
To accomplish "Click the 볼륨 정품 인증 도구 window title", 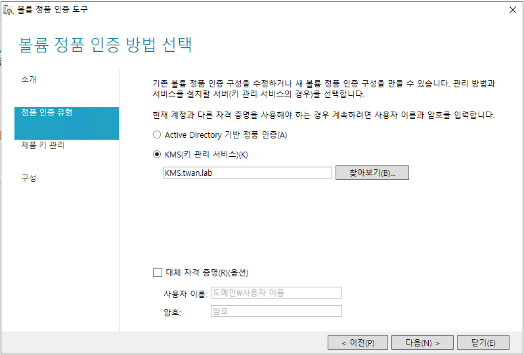I will (x=53, y=9).
